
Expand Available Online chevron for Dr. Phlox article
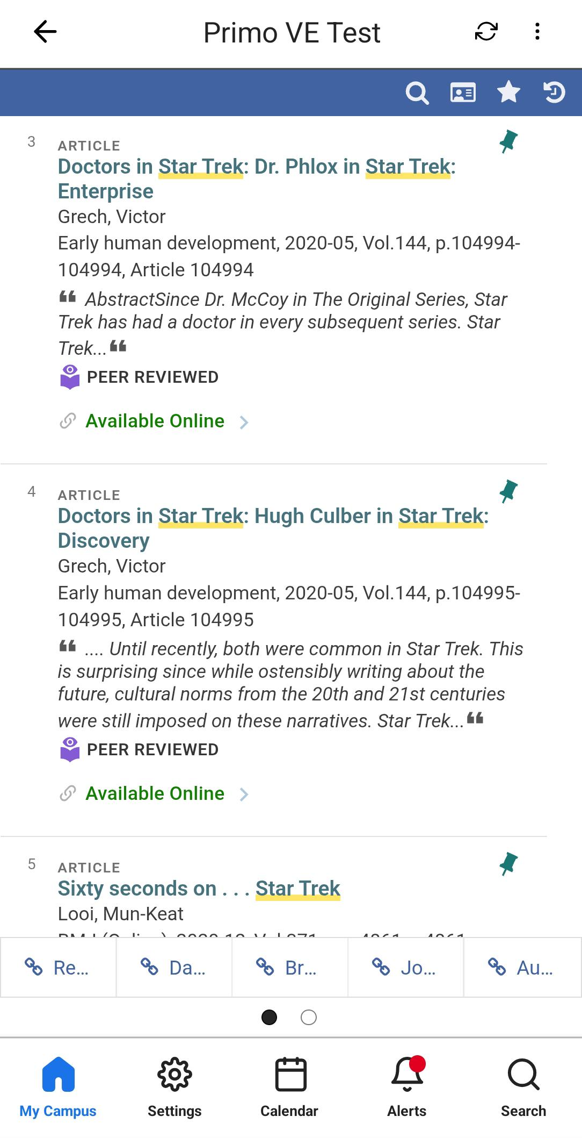coord(244,422)
